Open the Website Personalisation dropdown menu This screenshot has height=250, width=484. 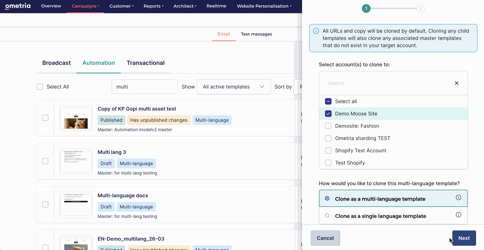coord(264,6)
